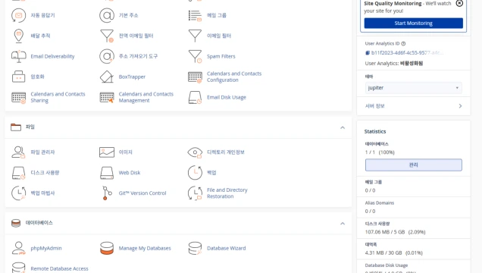Open the Git Version Control icon
The width and height of the screenshot is (482, 273).
107,193
